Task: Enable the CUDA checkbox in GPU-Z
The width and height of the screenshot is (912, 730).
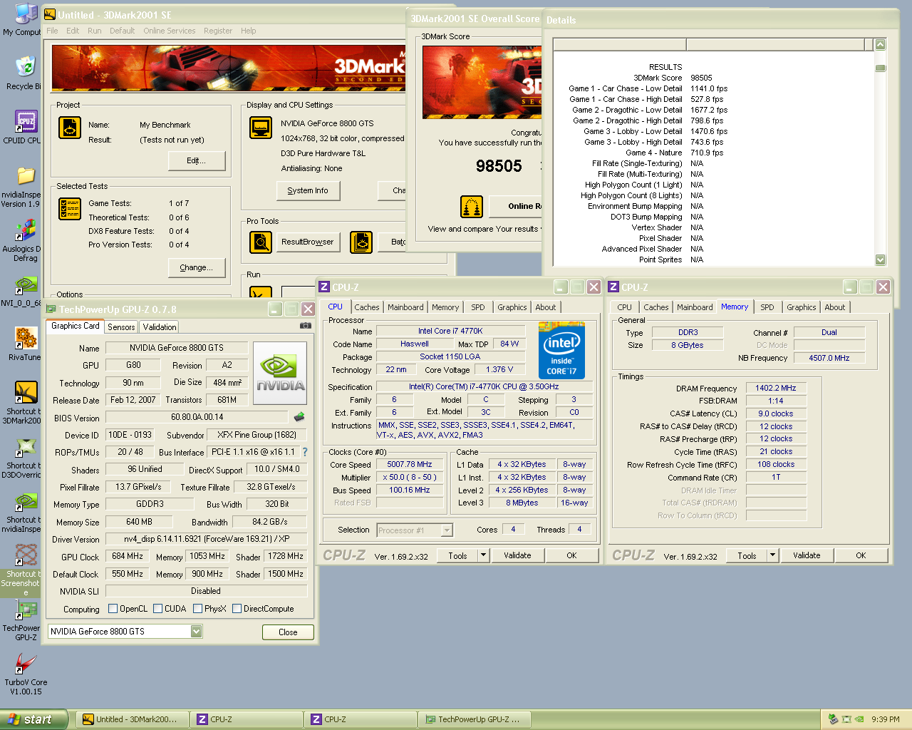Action: [x=157, y=609]
